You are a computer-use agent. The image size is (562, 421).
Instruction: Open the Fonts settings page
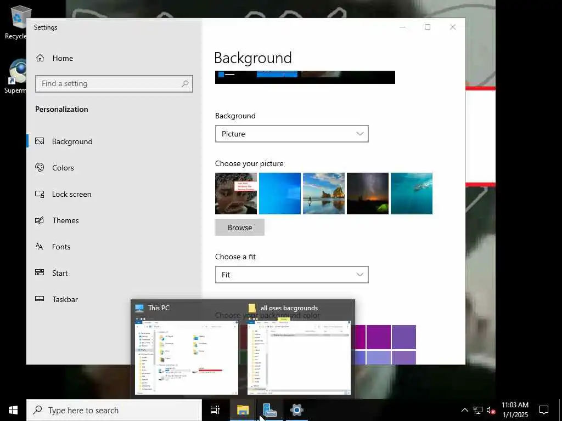pyautogui.click(x=61, y=247)
